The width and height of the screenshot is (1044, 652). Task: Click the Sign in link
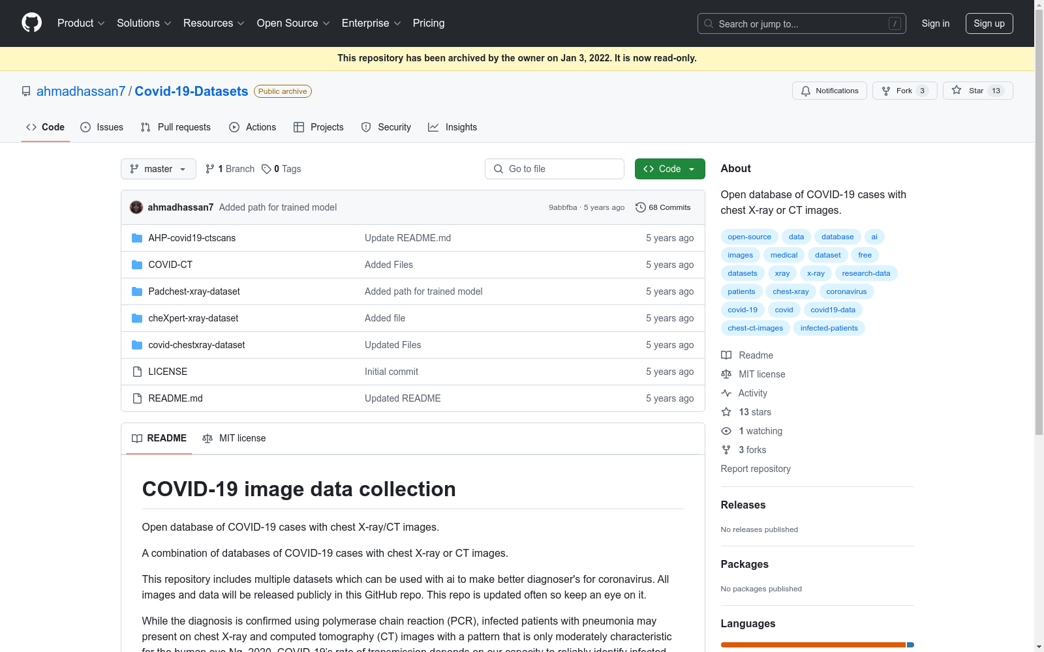click(936, 23)
